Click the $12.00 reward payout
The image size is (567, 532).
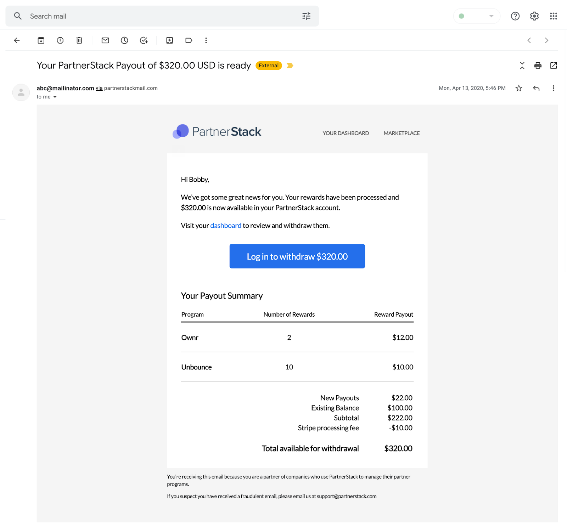tap(403, 338)
